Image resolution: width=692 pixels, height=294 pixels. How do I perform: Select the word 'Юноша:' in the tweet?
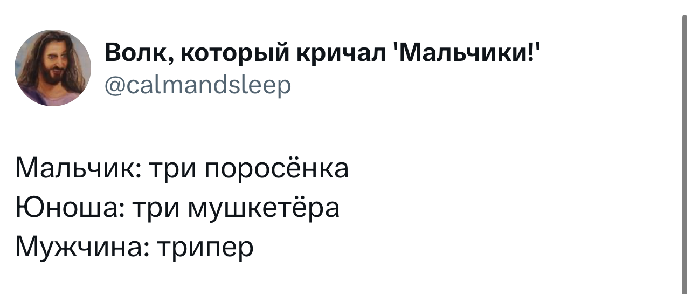coord(66,208)
